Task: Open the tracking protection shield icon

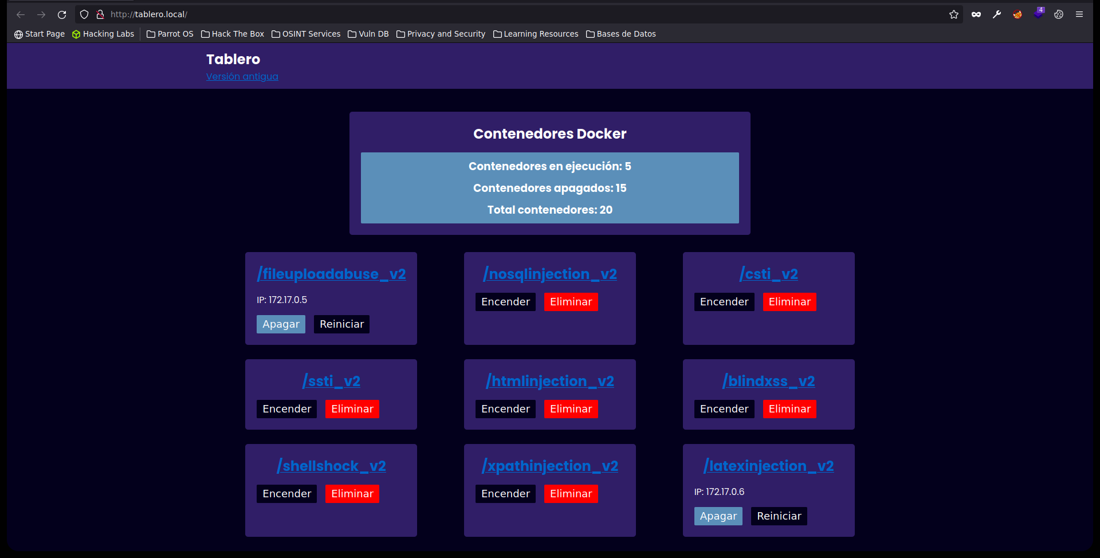Action: coord(84,14)
